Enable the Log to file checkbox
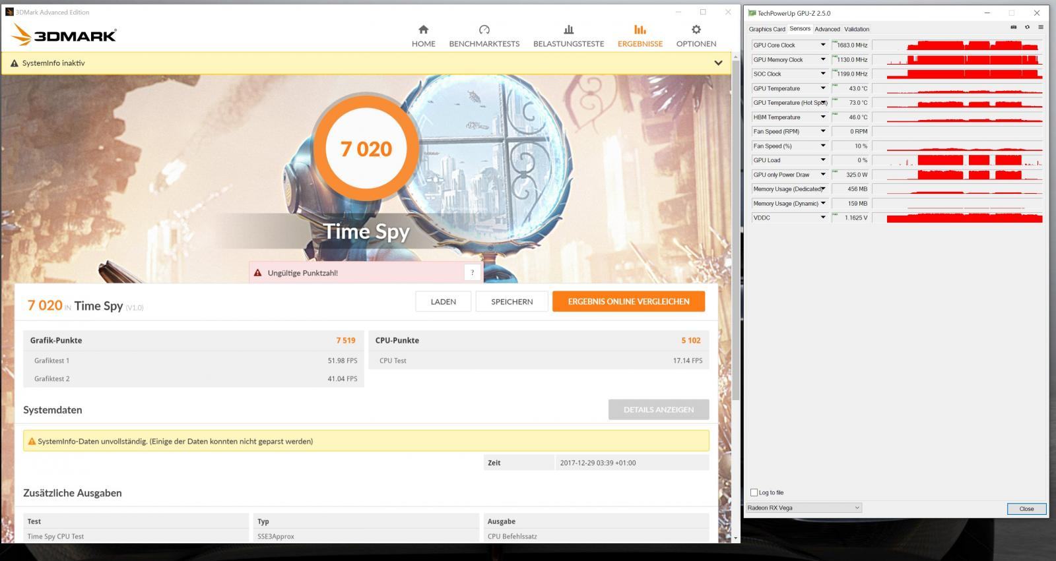Screen dimensions: 1056x561 point(754,492)
